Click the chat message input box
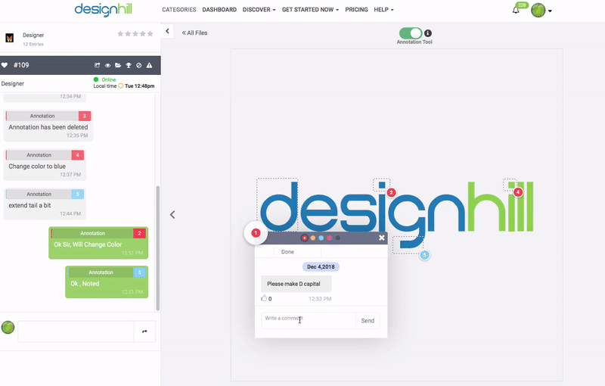605x386 pixels. 76,332
